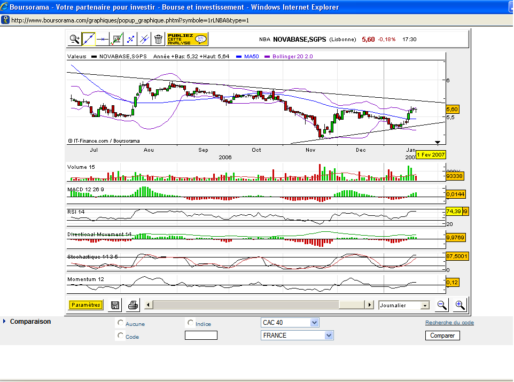
Task: Zoom in with the plus magnifier
Action: tap(460, 305)
